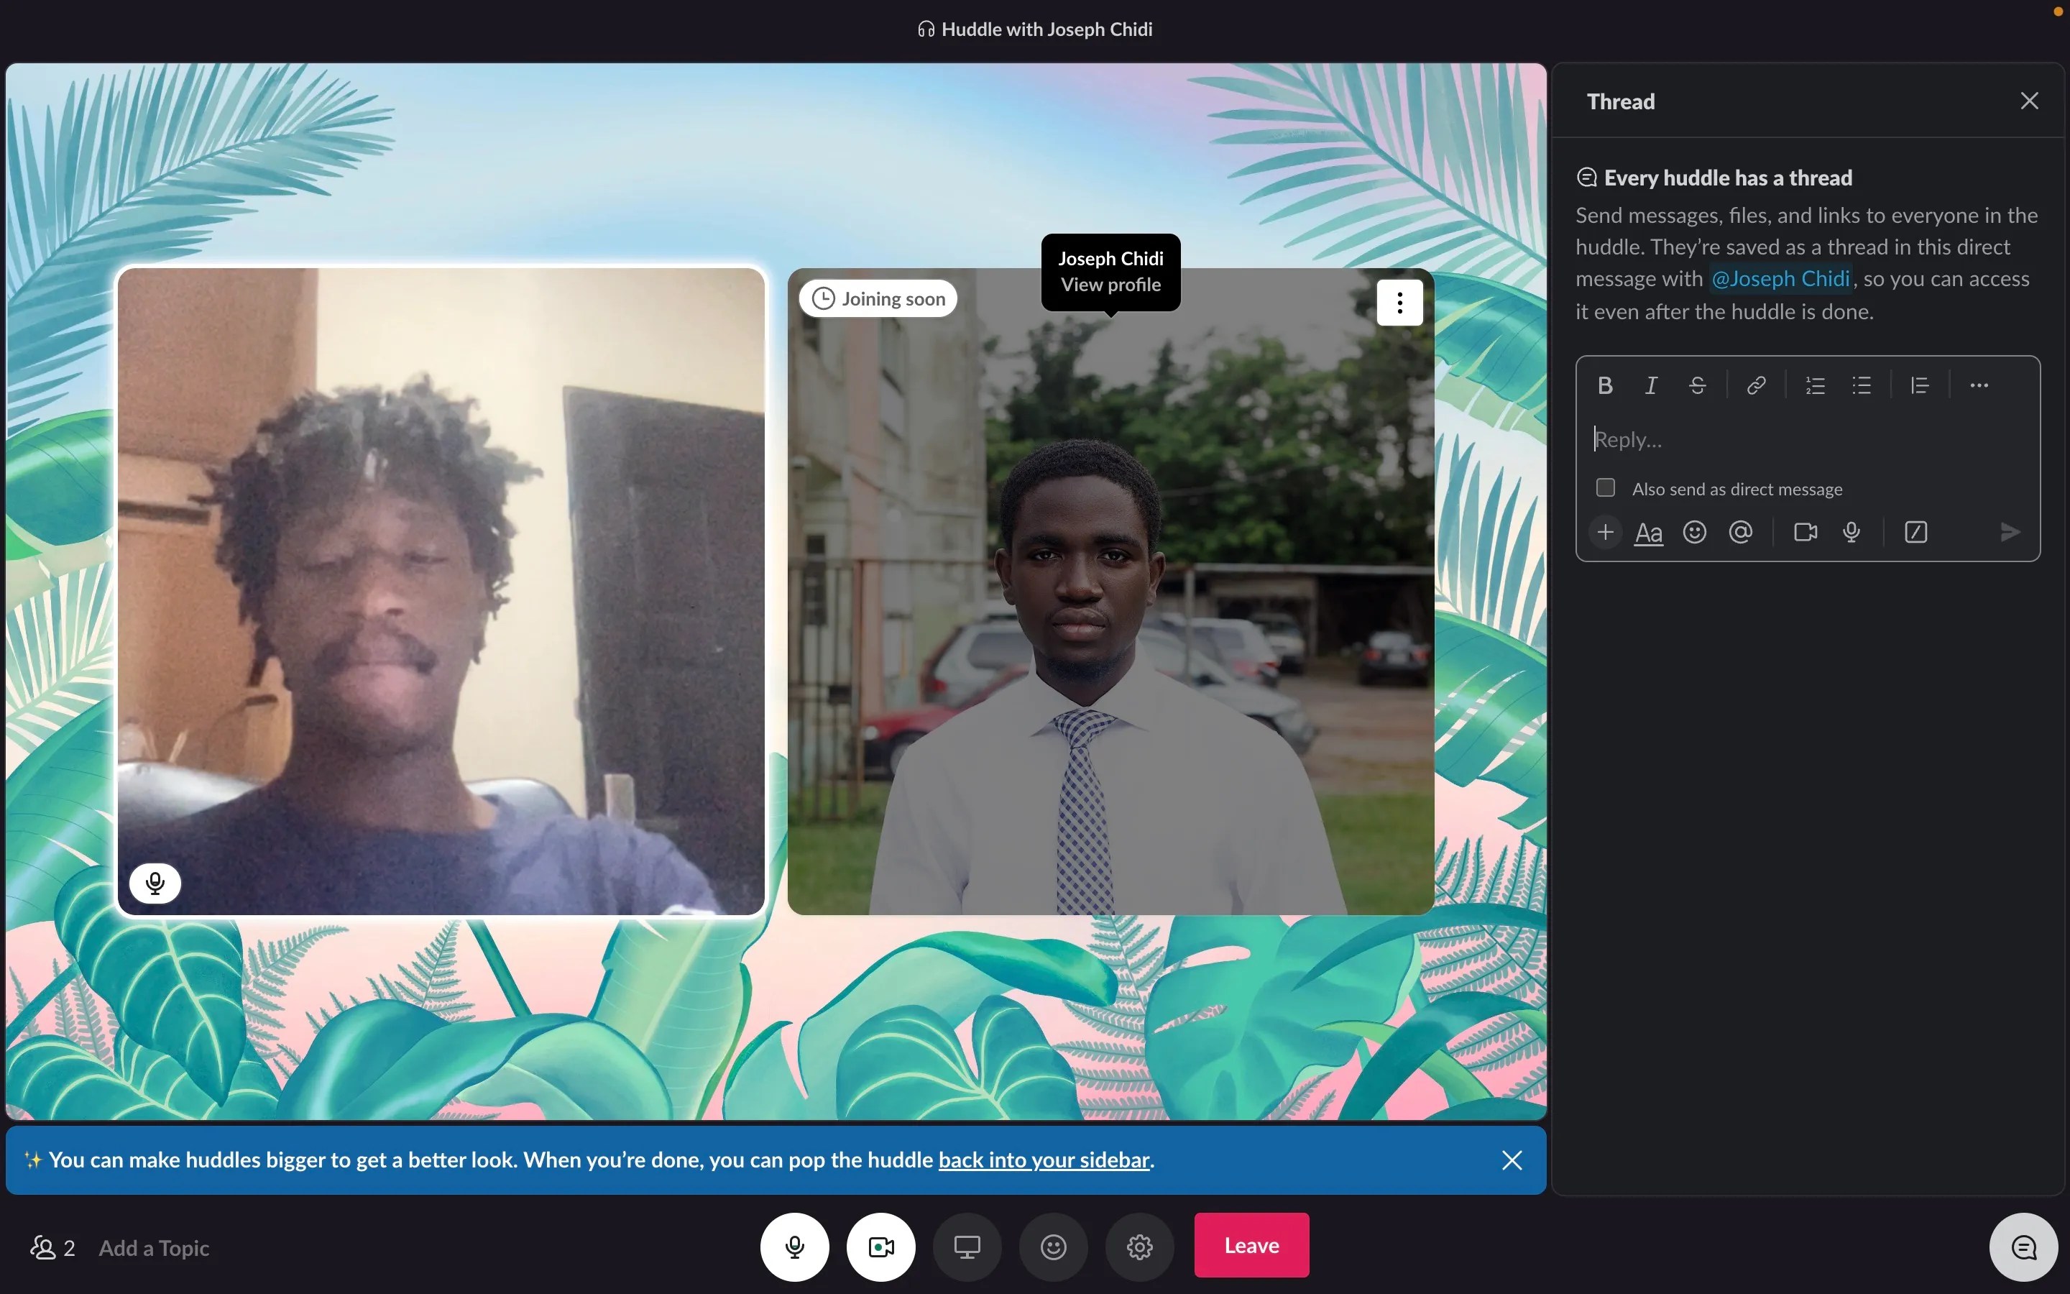Apply ordered list formatting in the reply
The width and height of the screenshot is (2070, 1294).
click(x=1815, y=385)
